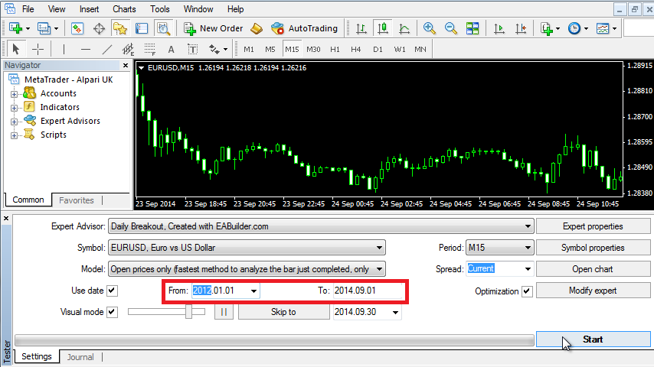Switch chart to D1 timeframe

(x=378, y=49)
